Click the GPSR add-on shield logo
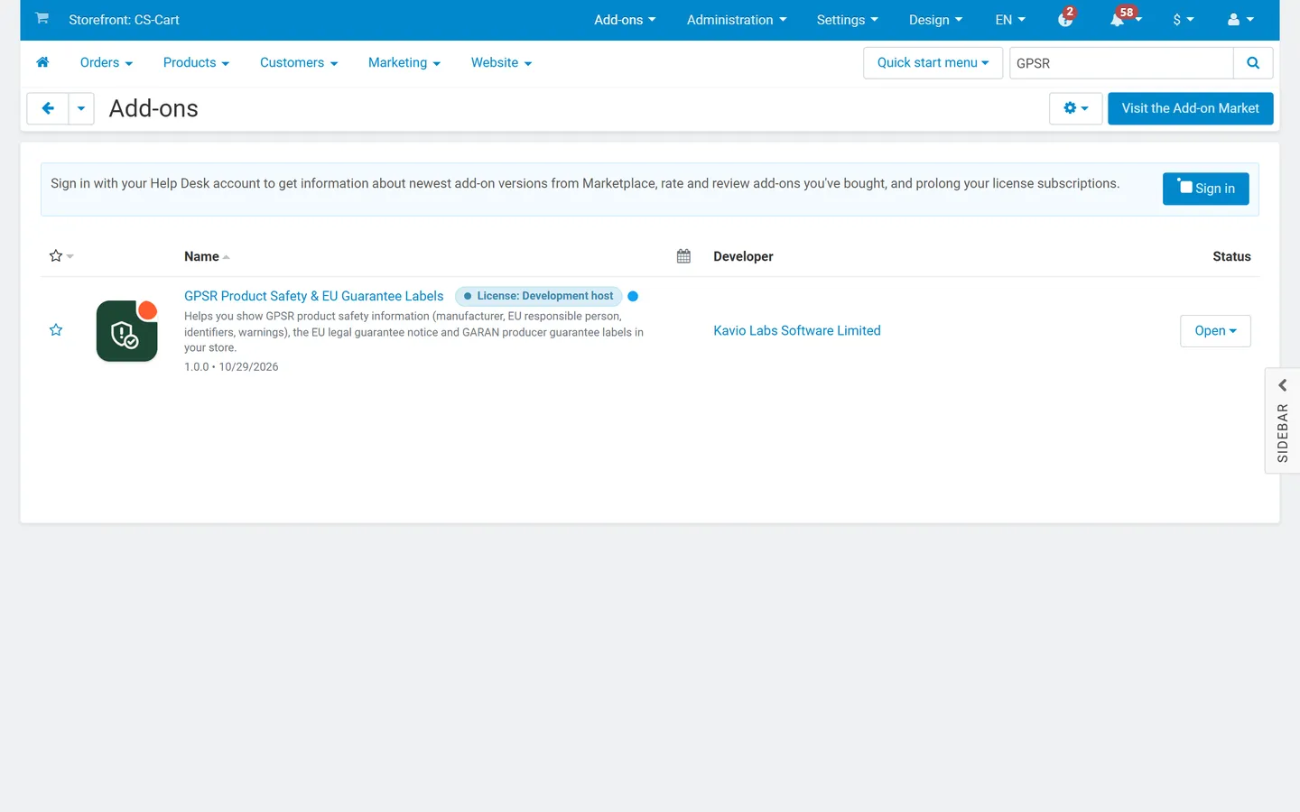Screen dimensions: 1300x812 coord(127,331)
